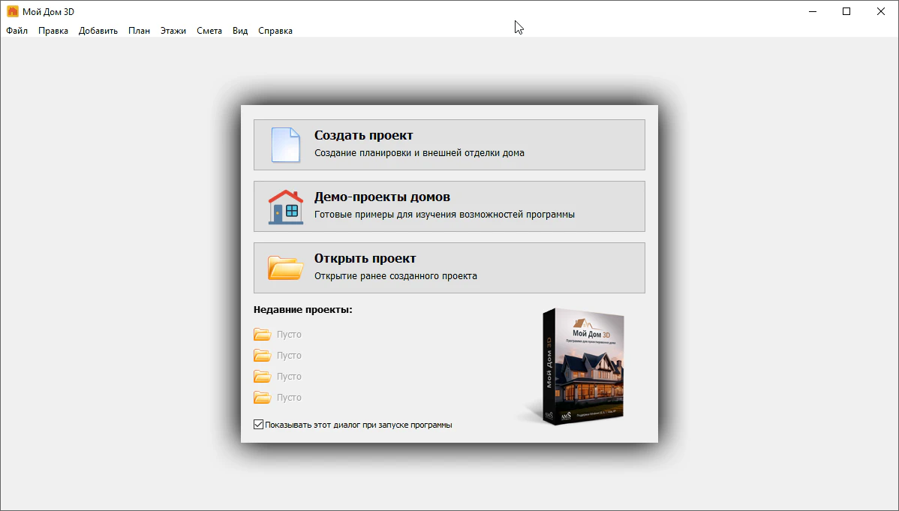Show the Вид menu
The width and height of the screenshot is (899, 511).
pos(240,31)
